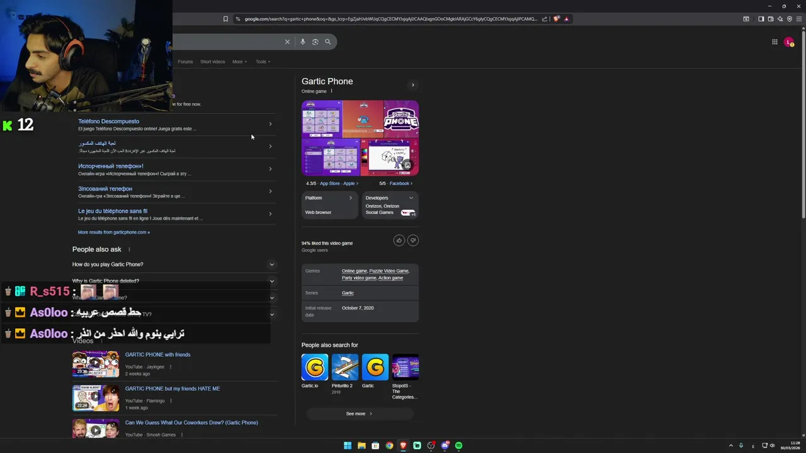Switch to Short videos search tab
The image size is (806, 453).
(x=212, y=62)
